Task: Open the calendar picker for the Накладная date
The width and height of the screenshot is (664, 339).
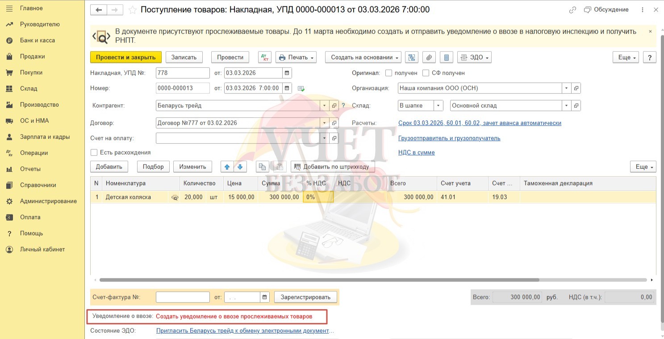Action: click(287, 73)
